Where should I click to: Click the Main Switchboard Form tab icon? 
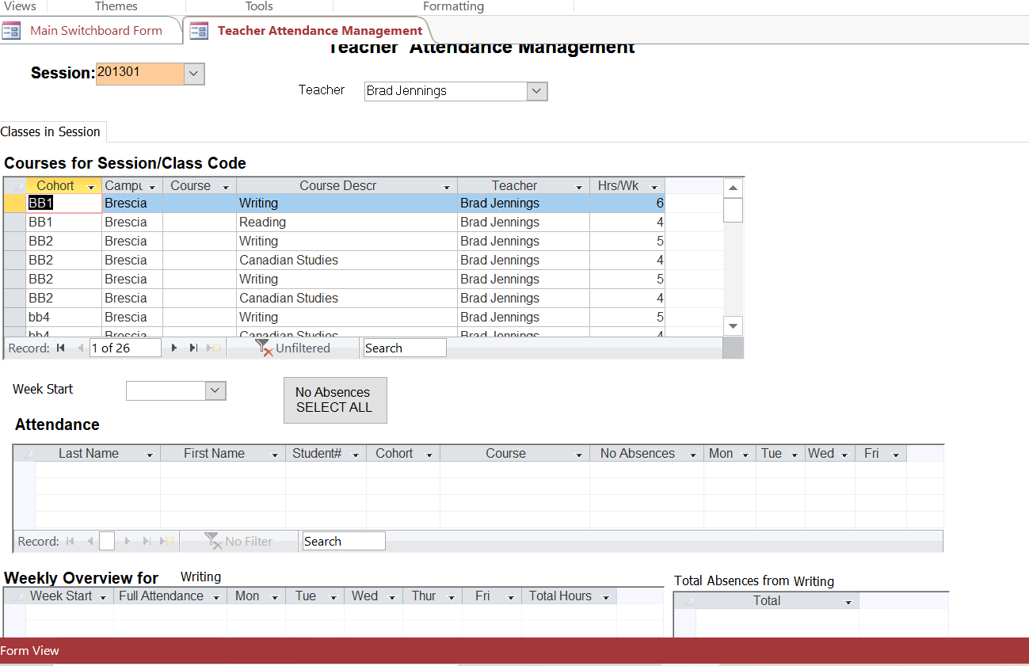pos(11,31)
